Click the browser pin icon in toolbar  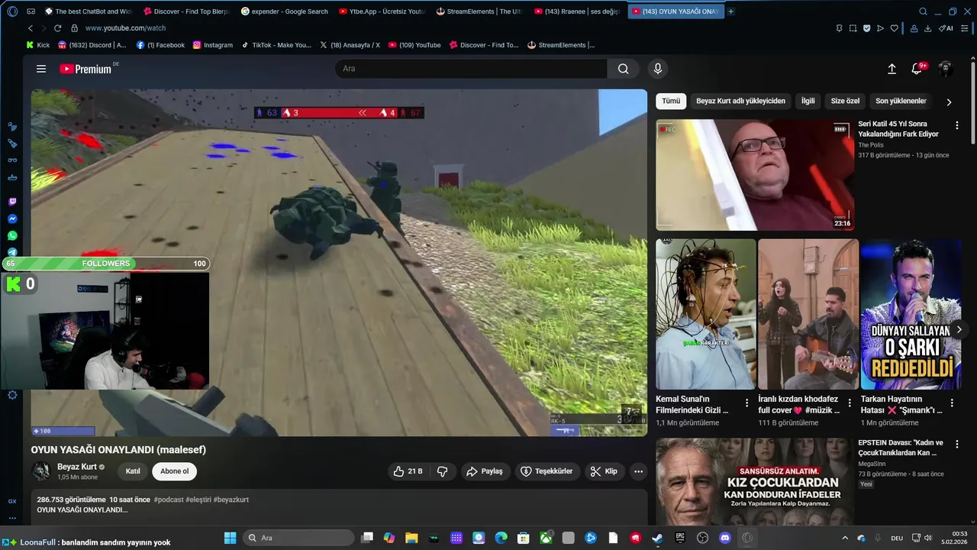click(x=839, y=28)
